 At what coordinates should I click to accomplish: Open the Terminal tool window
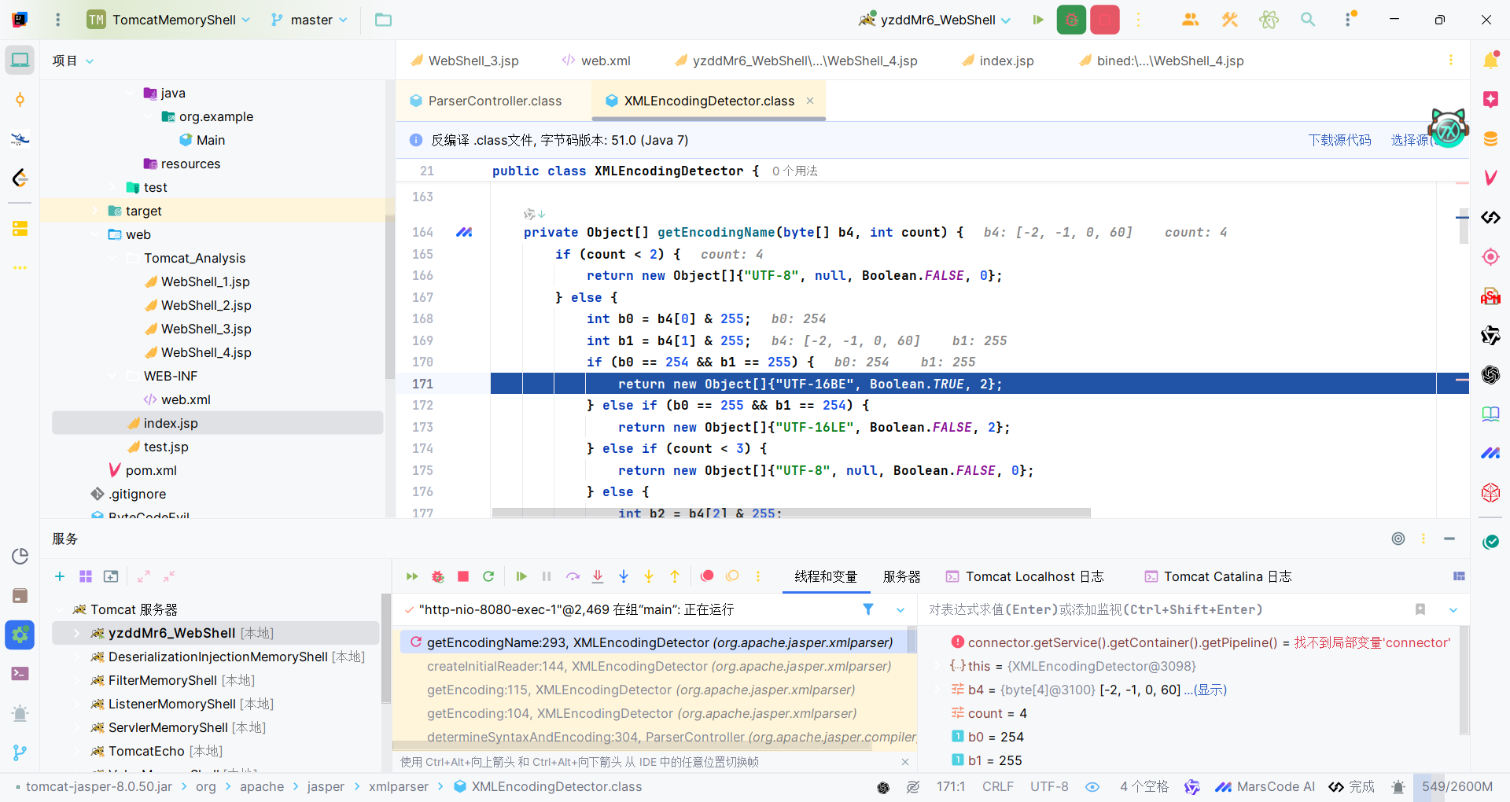tap(20, 674)
